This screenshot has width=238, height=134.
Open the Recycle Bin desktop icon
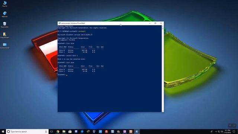[5, 25]
